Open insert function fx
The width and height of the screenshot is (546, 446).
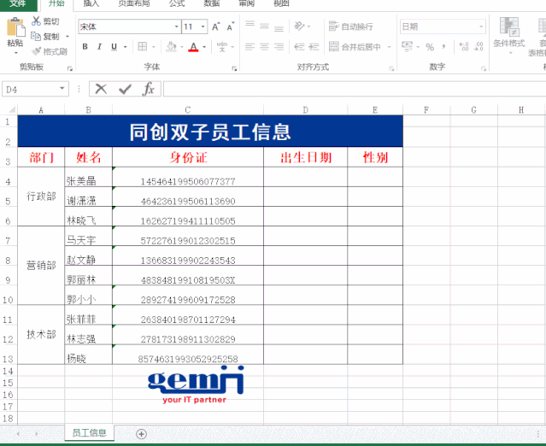[149, 89]
